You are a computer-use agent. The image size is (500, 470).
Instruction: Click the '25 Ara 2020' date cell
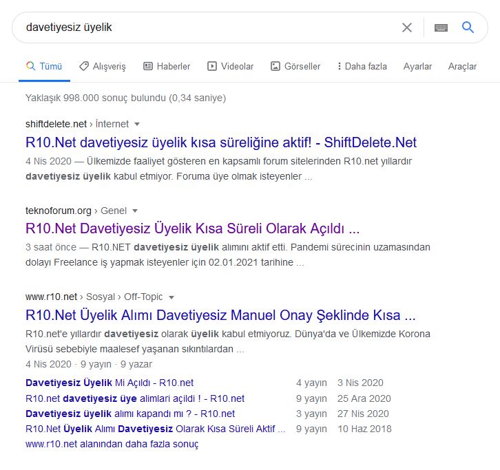coord(364,398)
